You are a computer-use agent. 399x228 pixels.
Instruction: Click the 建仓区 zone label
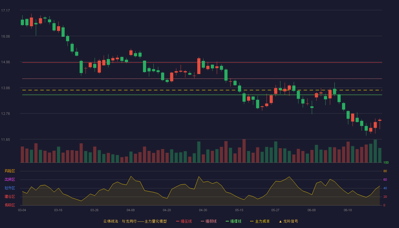(10, 197)
